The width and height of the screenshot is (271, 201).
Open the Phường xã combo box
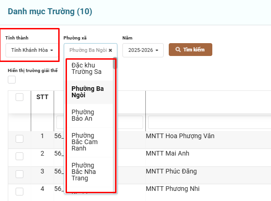coord(91,50)
